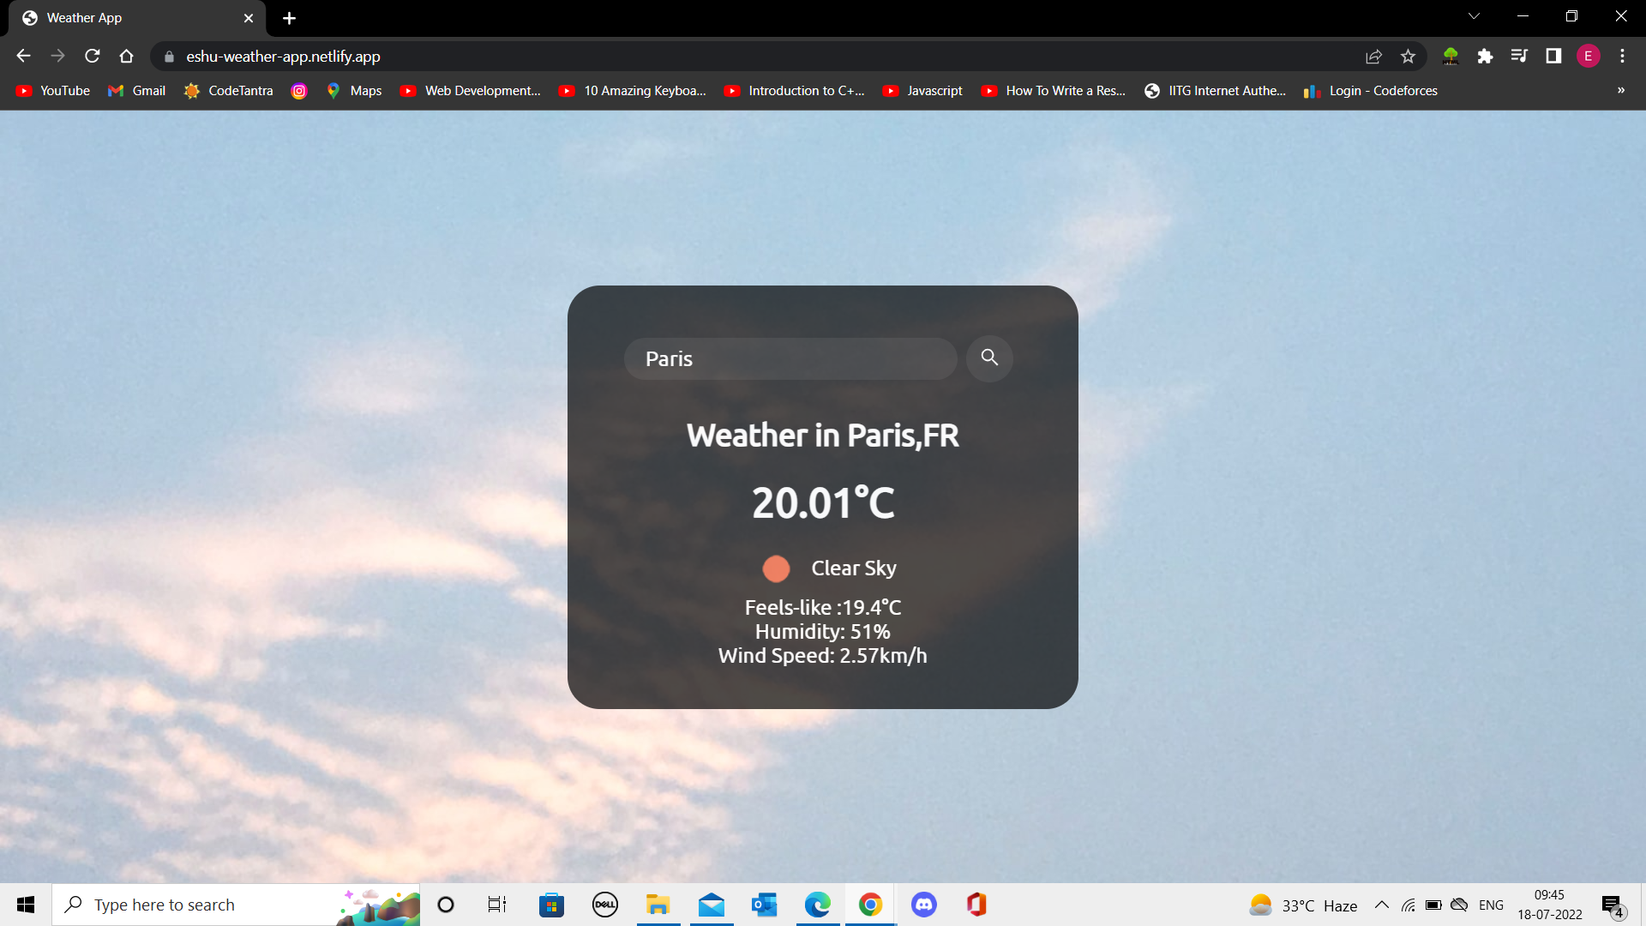1646x926 pixels.
Task: Click the share icon in the address bar
Action: [1373, 56]
